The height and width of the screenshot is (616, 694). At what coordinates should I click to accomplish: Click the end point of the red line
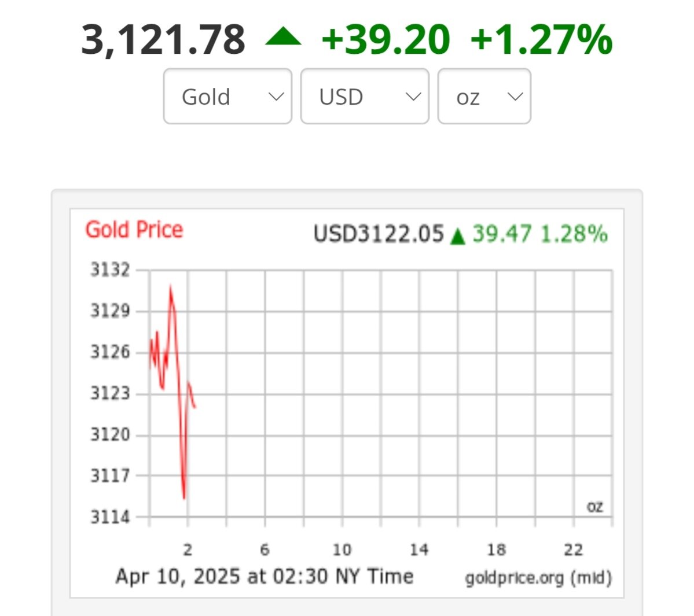click(x=195, y=407)
